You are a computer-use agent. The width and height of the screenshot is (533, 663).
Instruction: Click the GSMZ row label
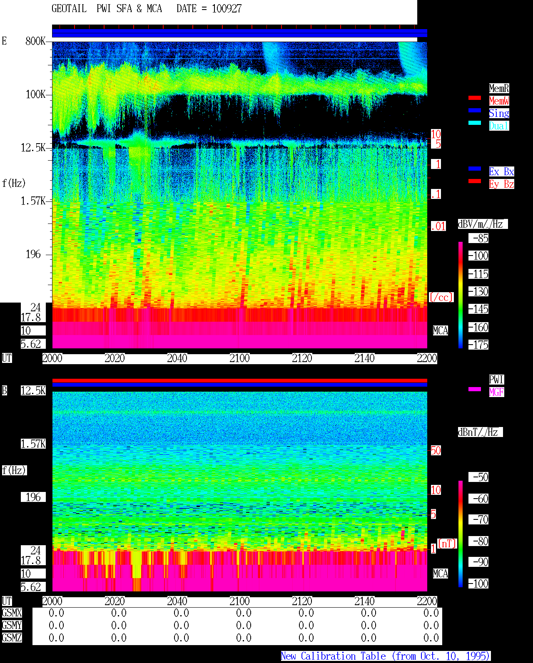coord(12,638)
